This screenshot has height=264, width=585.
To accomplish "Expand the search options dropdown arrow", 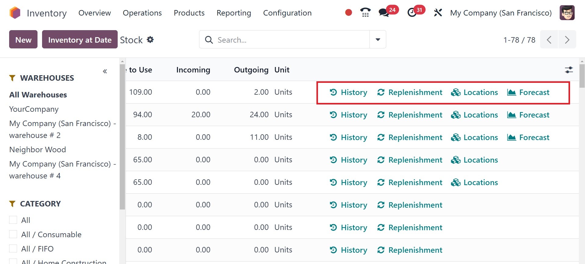I will (378, 40).
